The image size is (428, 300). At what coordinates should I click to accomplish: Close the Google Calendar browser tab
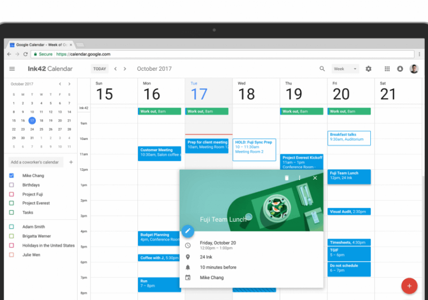tap(71, 45)
